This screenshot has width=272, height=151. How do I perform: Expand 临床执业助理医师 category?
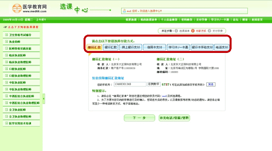point(7,62)
